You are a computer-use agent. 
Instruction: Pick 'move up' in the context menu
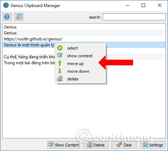80,64
